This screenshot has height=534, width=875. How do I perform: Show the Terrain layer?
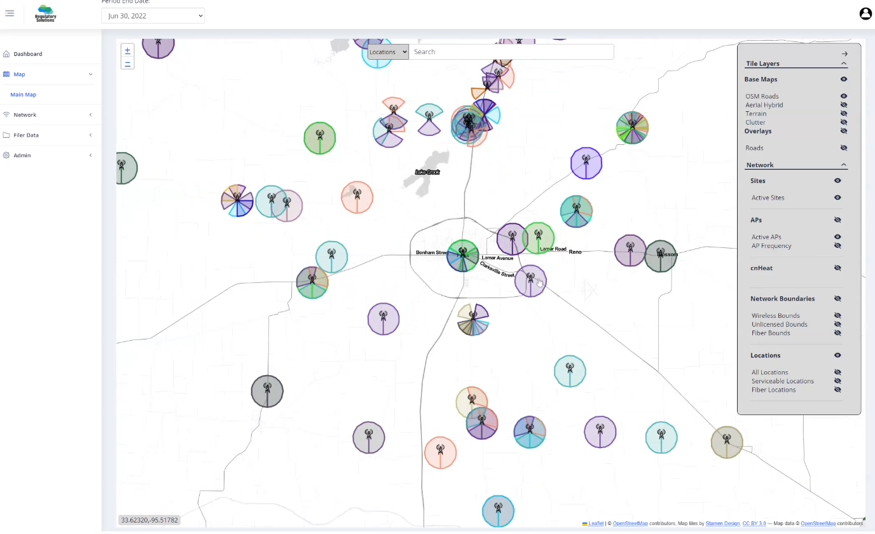(844, 114)
